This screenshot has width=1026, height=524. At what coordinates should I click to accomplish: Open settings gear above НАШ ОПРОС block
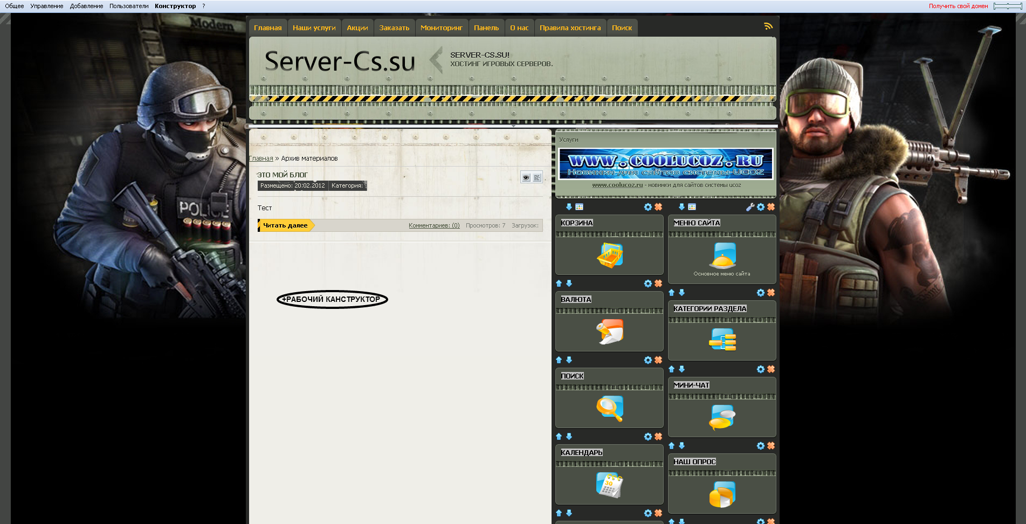[761, 446]
